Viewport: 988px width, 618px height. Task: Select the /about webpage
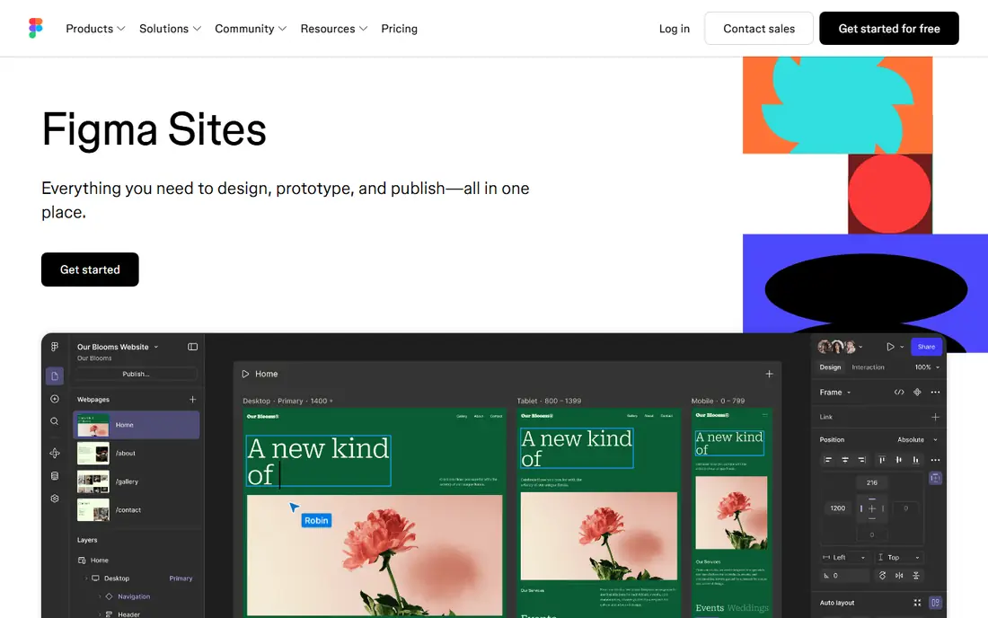point(137,453)
